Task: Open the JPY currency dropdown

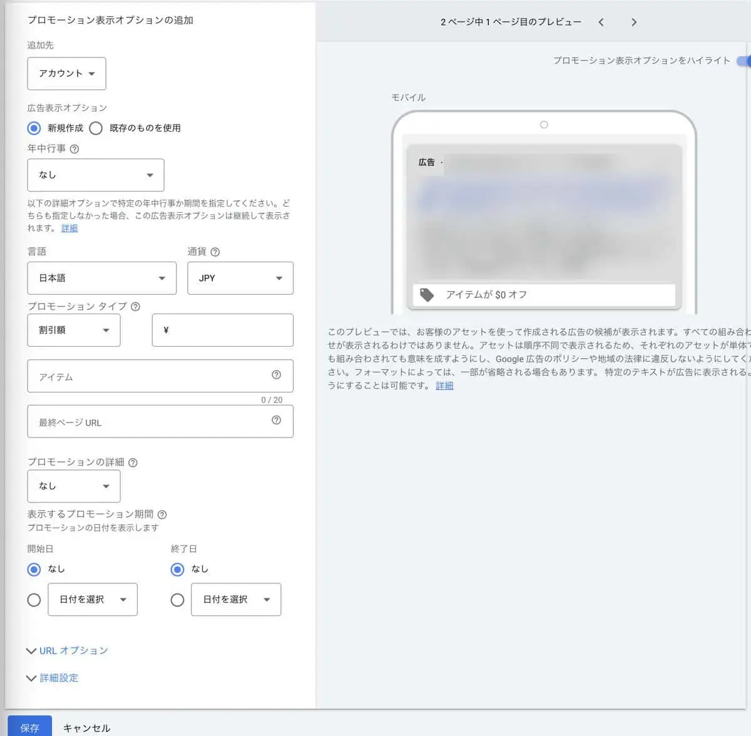Action: coord(240,278)
